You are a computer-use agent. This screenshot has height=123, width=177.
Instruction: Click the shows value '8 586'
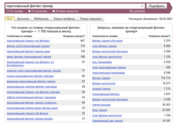click(x=167, y=73)
